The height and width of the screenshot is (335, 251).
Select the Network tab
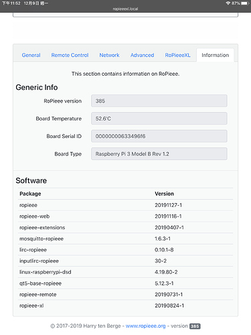pyautogui.click(x=109, y=55)
